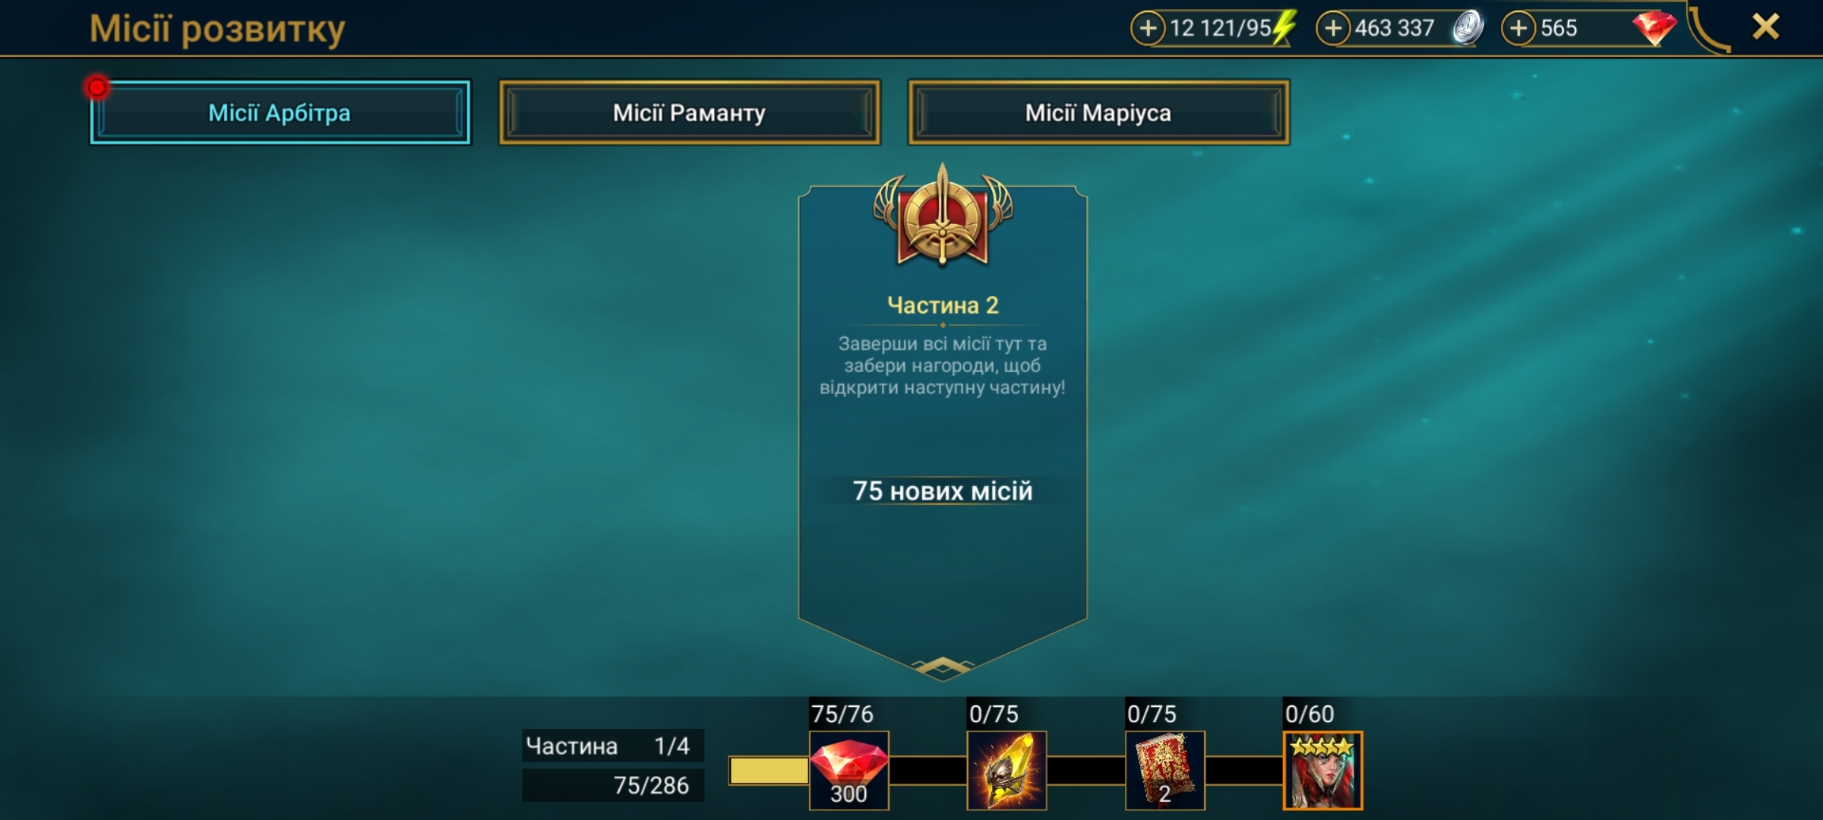Open the Місії Арбітра tab
1823x820 pixels.
tap(280, 112)
